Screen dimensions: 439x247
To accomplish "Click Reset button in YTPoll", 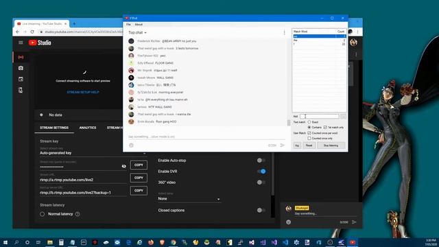I will (309, 145).
